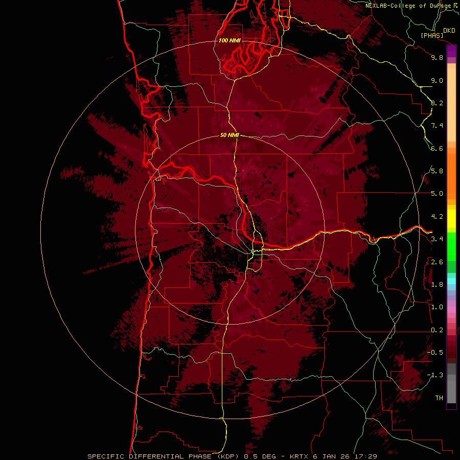The image size is (460, 460).
Task: Click the 7.4 scale value
Action: [437, 126]
